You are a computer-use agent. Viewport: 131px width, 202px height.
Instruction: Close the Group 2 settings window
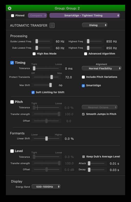tap(9, 8)
